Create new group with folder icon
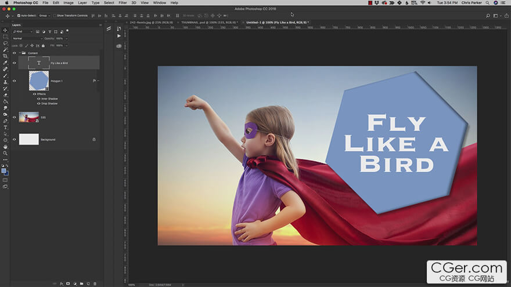 (x=81, y=284)
